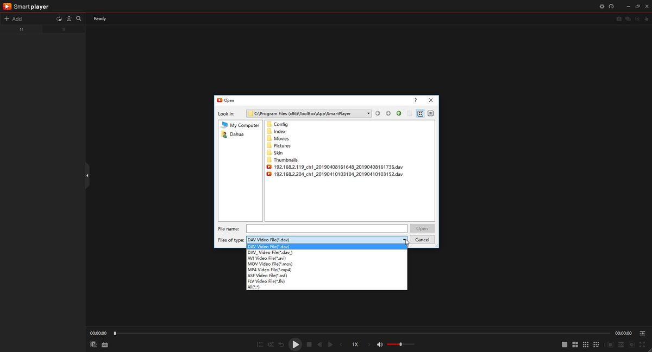
Task: Collapse the Files of type dropdown
Action: (x=404, y=240)
